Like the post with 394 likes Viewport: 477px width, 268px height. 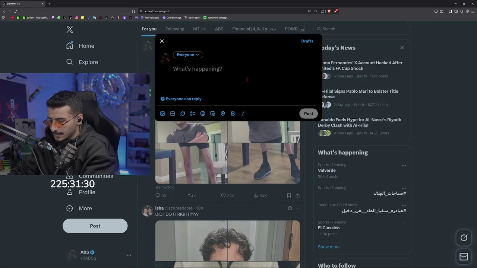click(227, 195)
